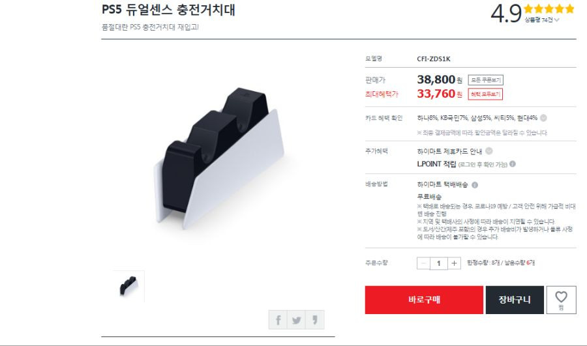Image resolution: width=587 pixels, height=346 pixels.
Task: Show Himart courier delivery info icon
Action: click(475, 185)
